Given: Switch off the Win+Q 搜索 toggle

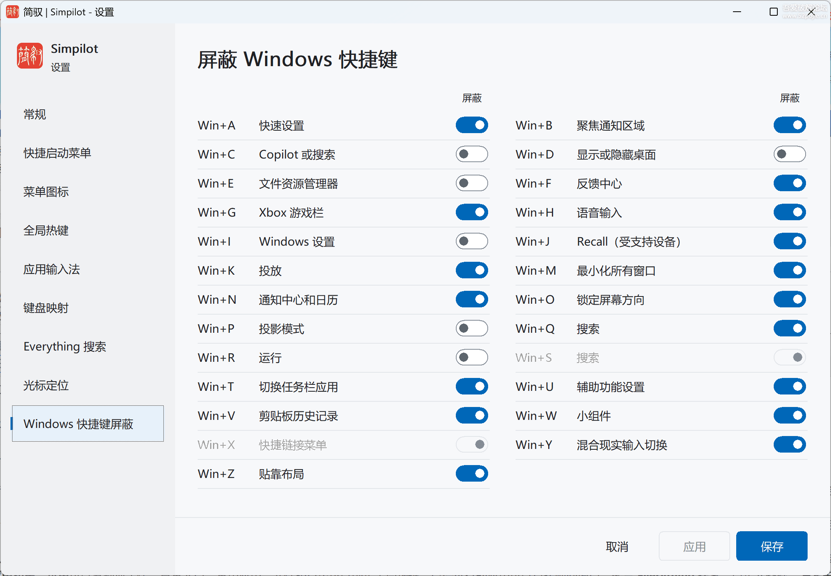Looking at the screenshot, I should (x=789, y=328).
